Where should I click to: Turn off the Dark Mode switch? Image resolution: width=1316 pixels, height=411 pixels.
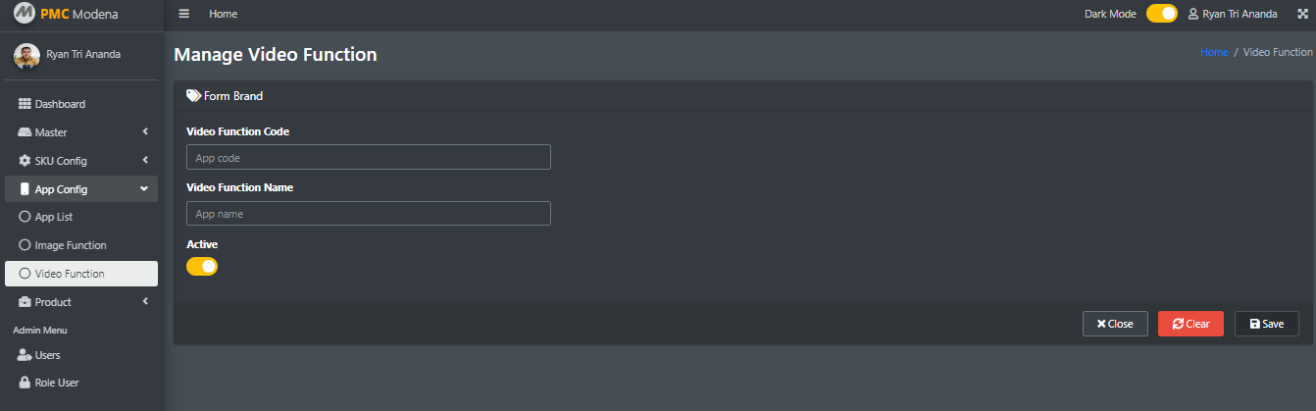[x=1161, y=14]
